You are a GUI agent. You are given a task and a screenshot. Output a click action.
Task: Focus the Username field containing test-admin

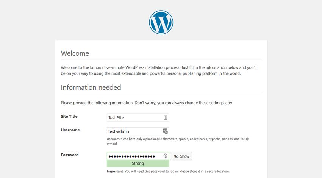coord(138,131)
